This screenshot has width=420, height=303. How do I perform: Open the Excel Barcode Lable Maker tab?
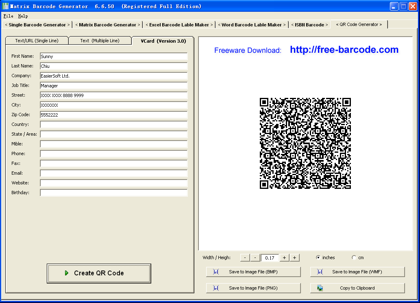(179, 25)
